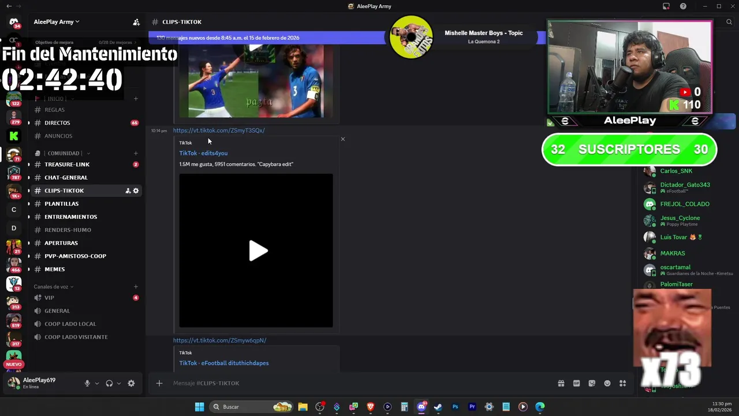This screenshot has width=739, height=416.
Task: Open Microsoft Edge from the taskbar
Action: tap(540, 407)
